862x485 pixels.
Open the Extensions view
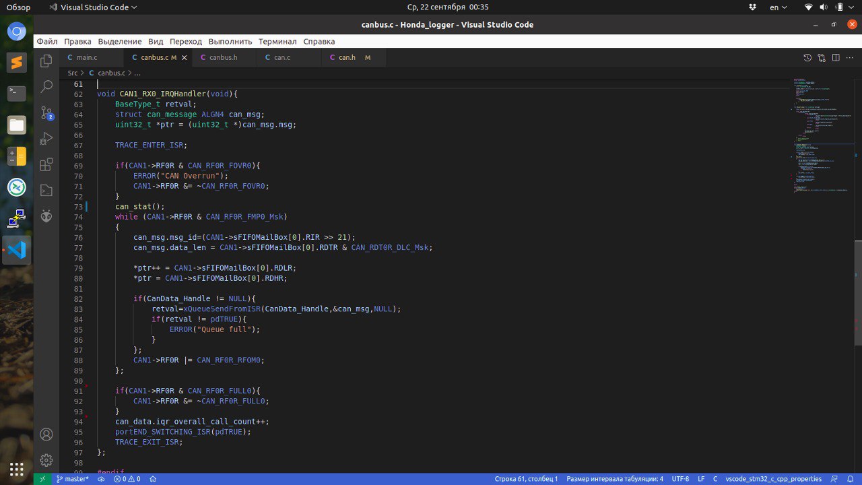click(x=46, y=164)
